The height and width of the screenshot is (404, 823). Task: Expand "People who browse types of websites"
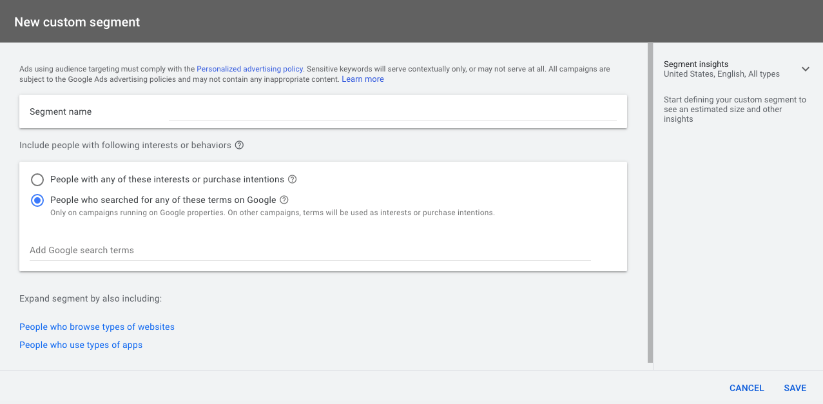(x=97, y=327)
